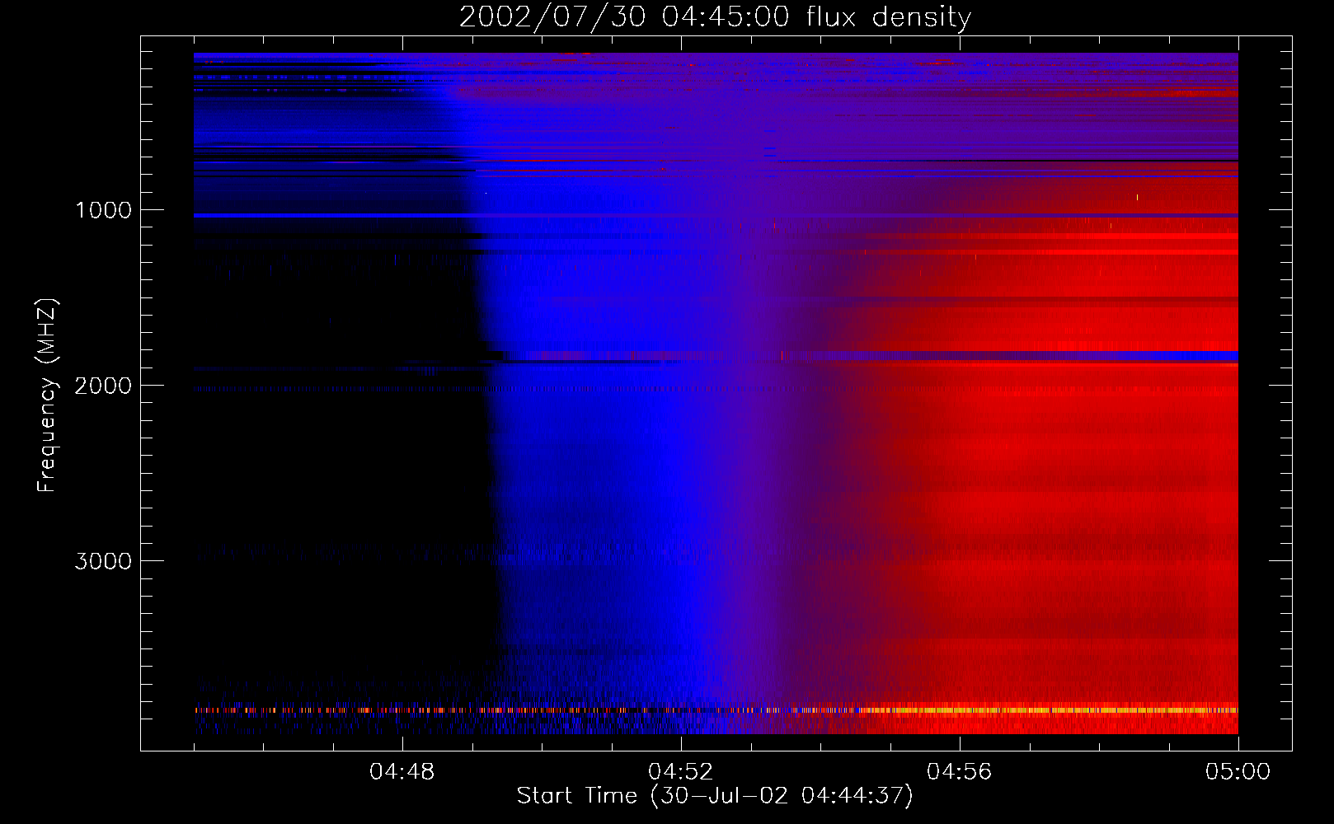Click the 1000 frequency tick label
This screenshot has width=1334, height=824.
(103, 209)
